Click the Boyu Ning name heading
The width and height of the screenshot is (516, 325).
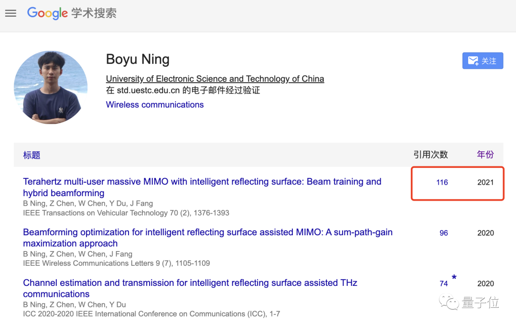click(x=138, y=59)
